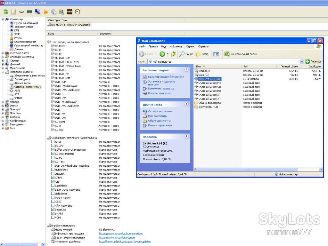Viewport: 328px width, 246px height.
Task: Open the Файл menu in Мой компьютер
Action: tap(142, 47)
